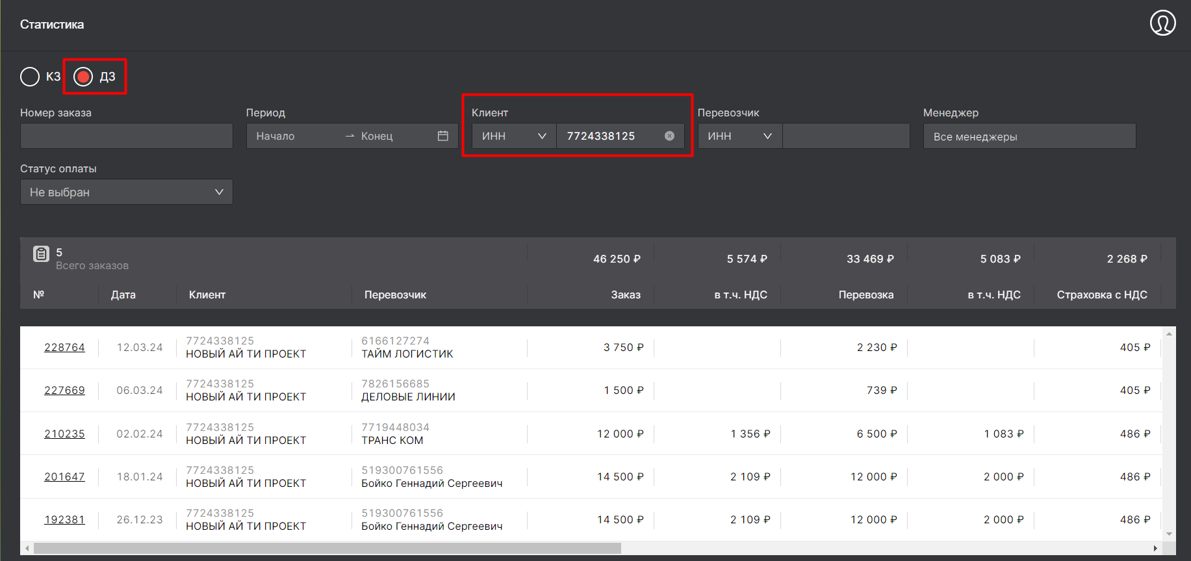Click the table scroll down arrow
This screenshot has height=561, width=1191.
click(x=1169, y=534)
